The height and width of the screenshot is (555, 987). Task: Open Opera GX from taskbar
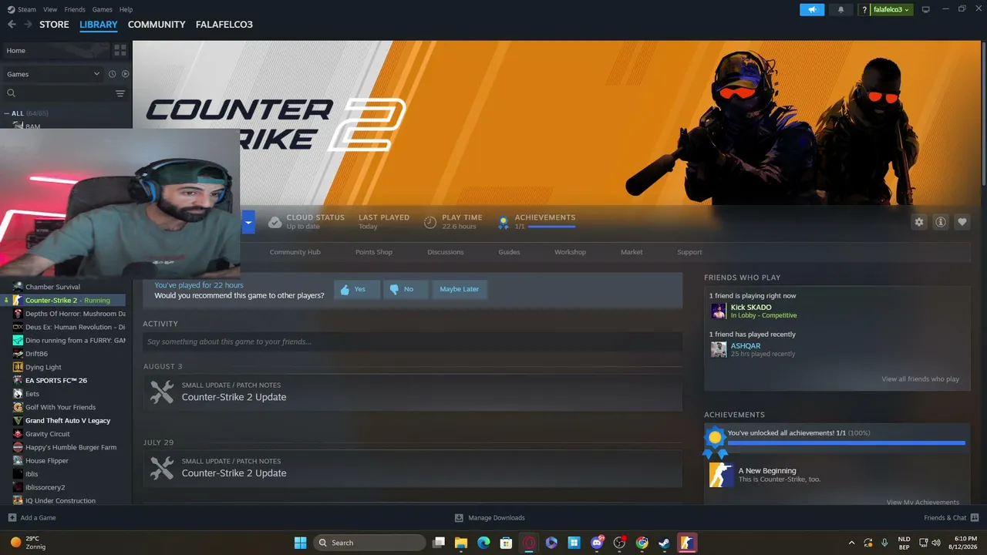click(x=529, y=543)
